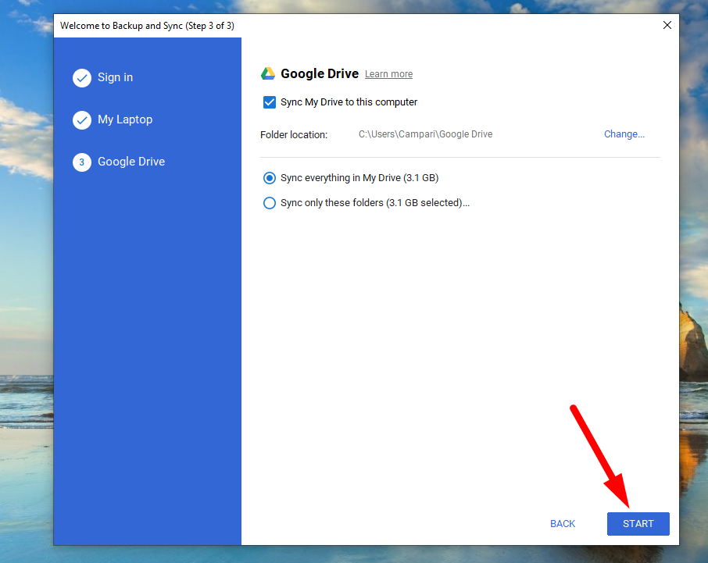Click the checkmark icon beside Sign in
This screenshot has width=708, height=563.
(x=82, y=77)
